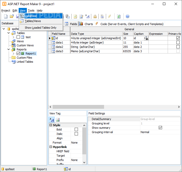Click the field icon beside data3
Viewport: 182px width, 172px height.
click(x=53, y=51)
